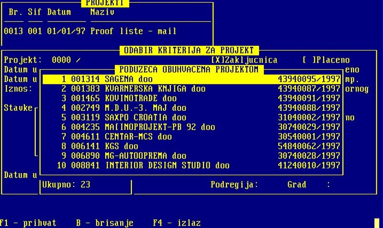Click the Projekt 0000 input field
This screenshot has height=228, width=383.
click(x=61, y=60)
